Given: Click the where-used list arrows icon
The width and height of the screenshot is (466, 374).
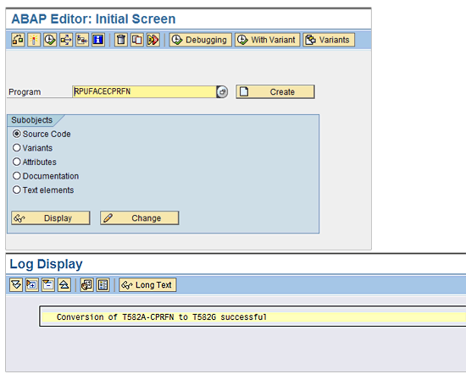Looking at the screenshot, I should 66,40.
